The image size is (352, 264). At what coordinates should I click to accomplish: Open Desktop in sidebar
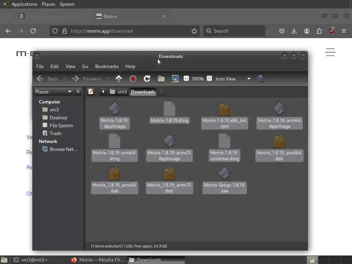click(x=55, y=118)
